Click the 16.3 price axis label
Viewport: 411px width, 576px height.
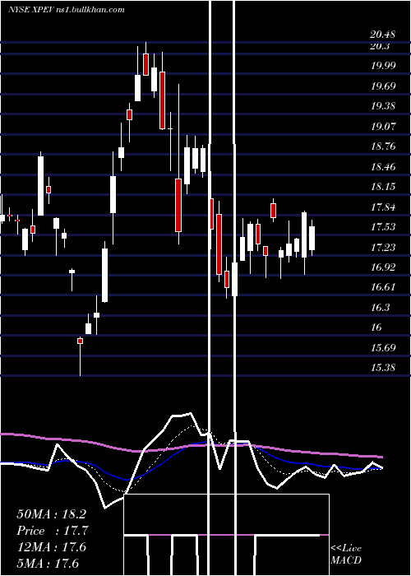click(x=380, y=307)
